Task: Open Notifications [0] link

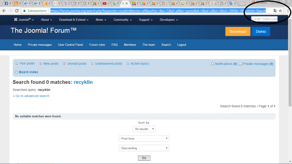Action: point(226,64)
